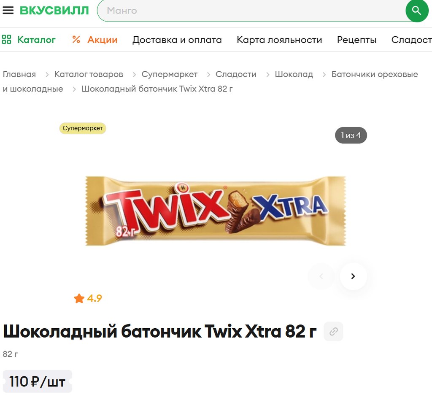
Task: Go to Доставка и оплата page
Action: tap(177, 40)
